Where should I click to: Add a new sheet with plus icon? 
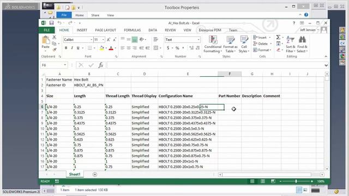[x=95, y=174]
